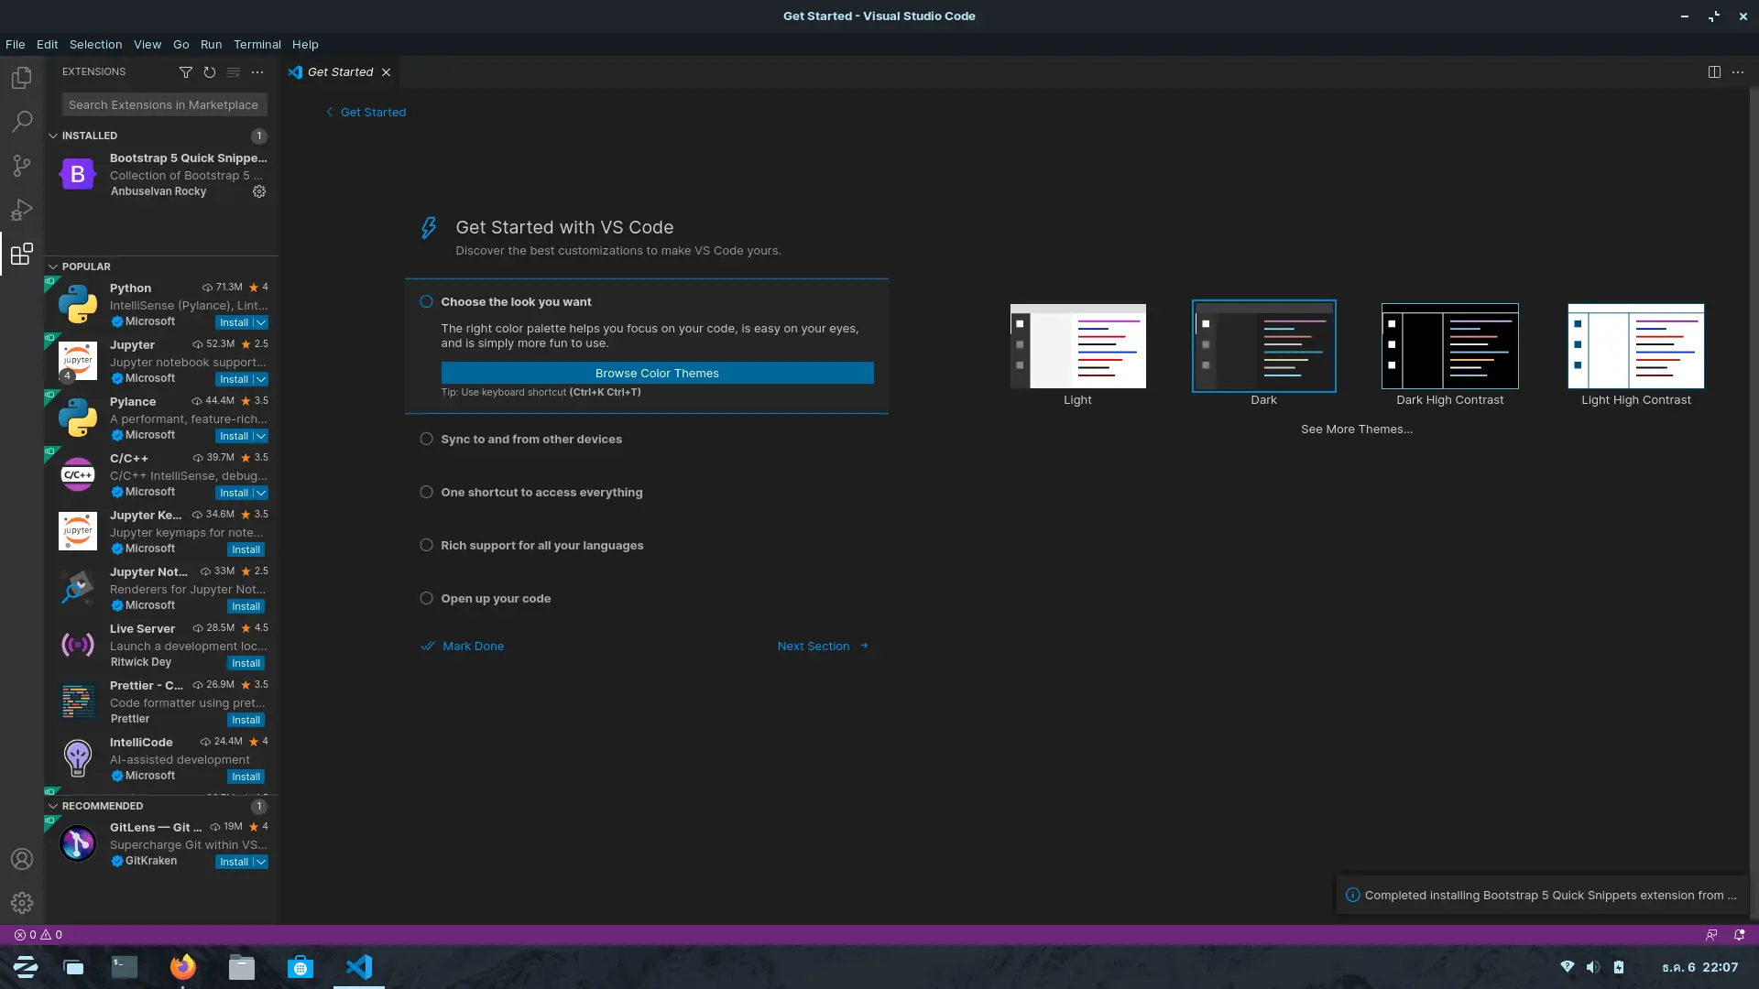
Task: Open the feedback icon in status bar
Action: pos(1711,935)
